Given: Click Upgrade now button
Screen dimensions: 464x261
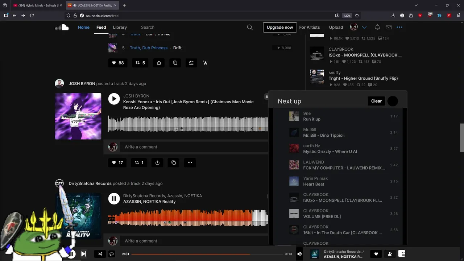Looking at the screenshot, I should coord(280,27).
